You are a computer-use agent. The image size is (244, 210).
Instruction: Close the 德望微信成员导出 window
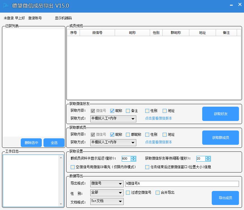240,5
